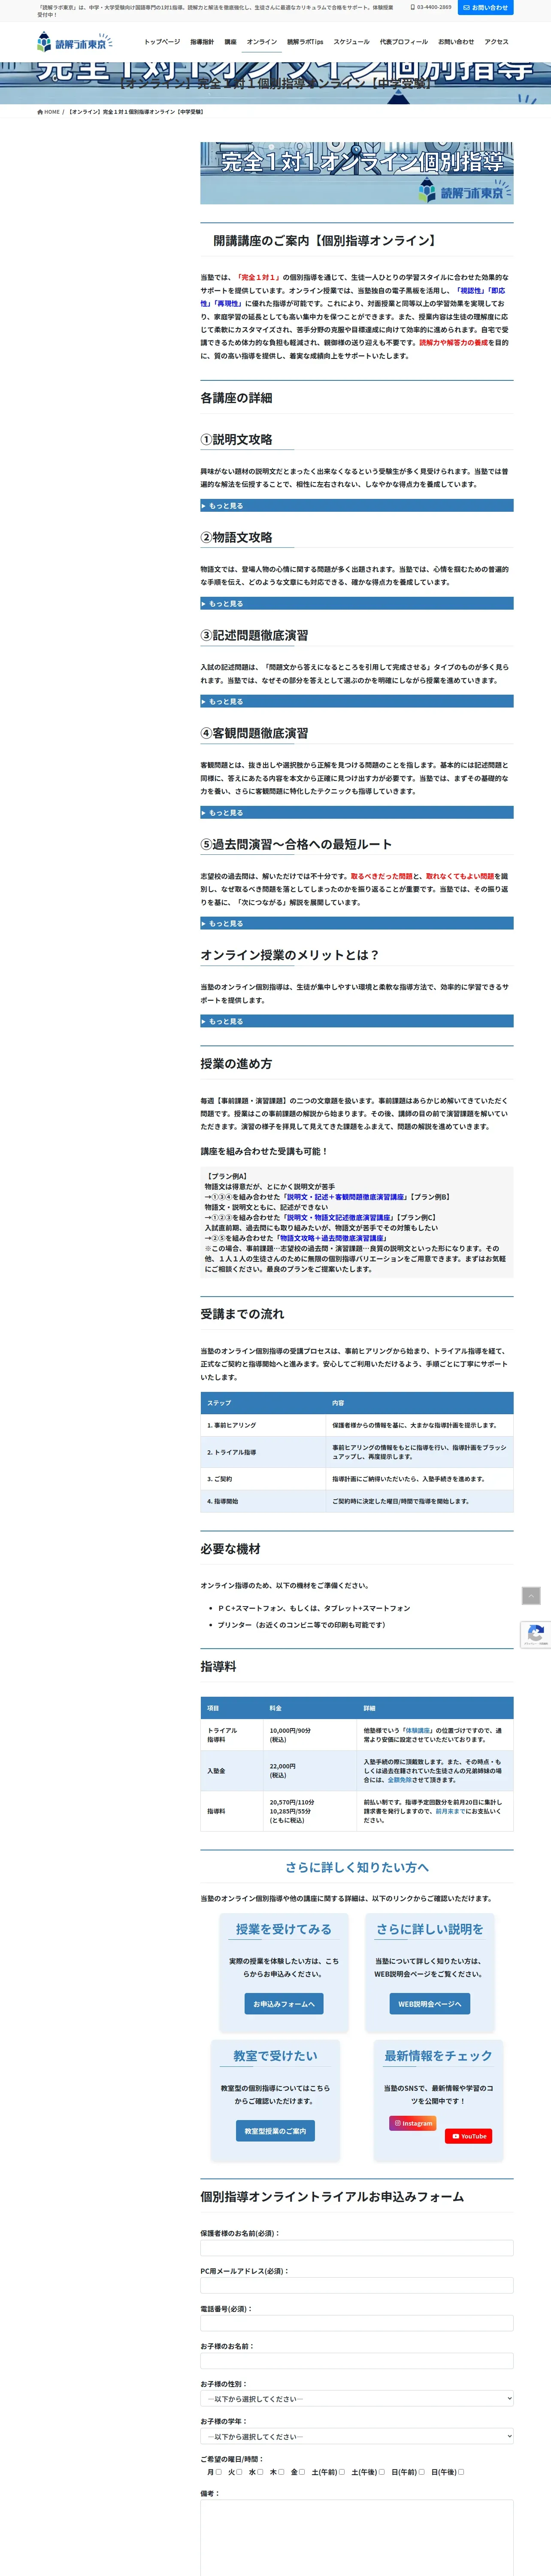Check the 火 day checkbox
Screen dimensions: 551x2576
point(239,2472)
